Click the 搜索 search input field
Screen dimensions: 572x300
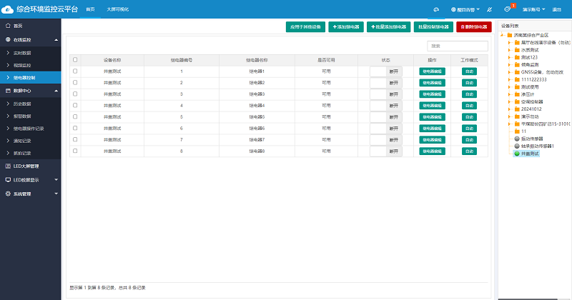click(x=458, y=46)
